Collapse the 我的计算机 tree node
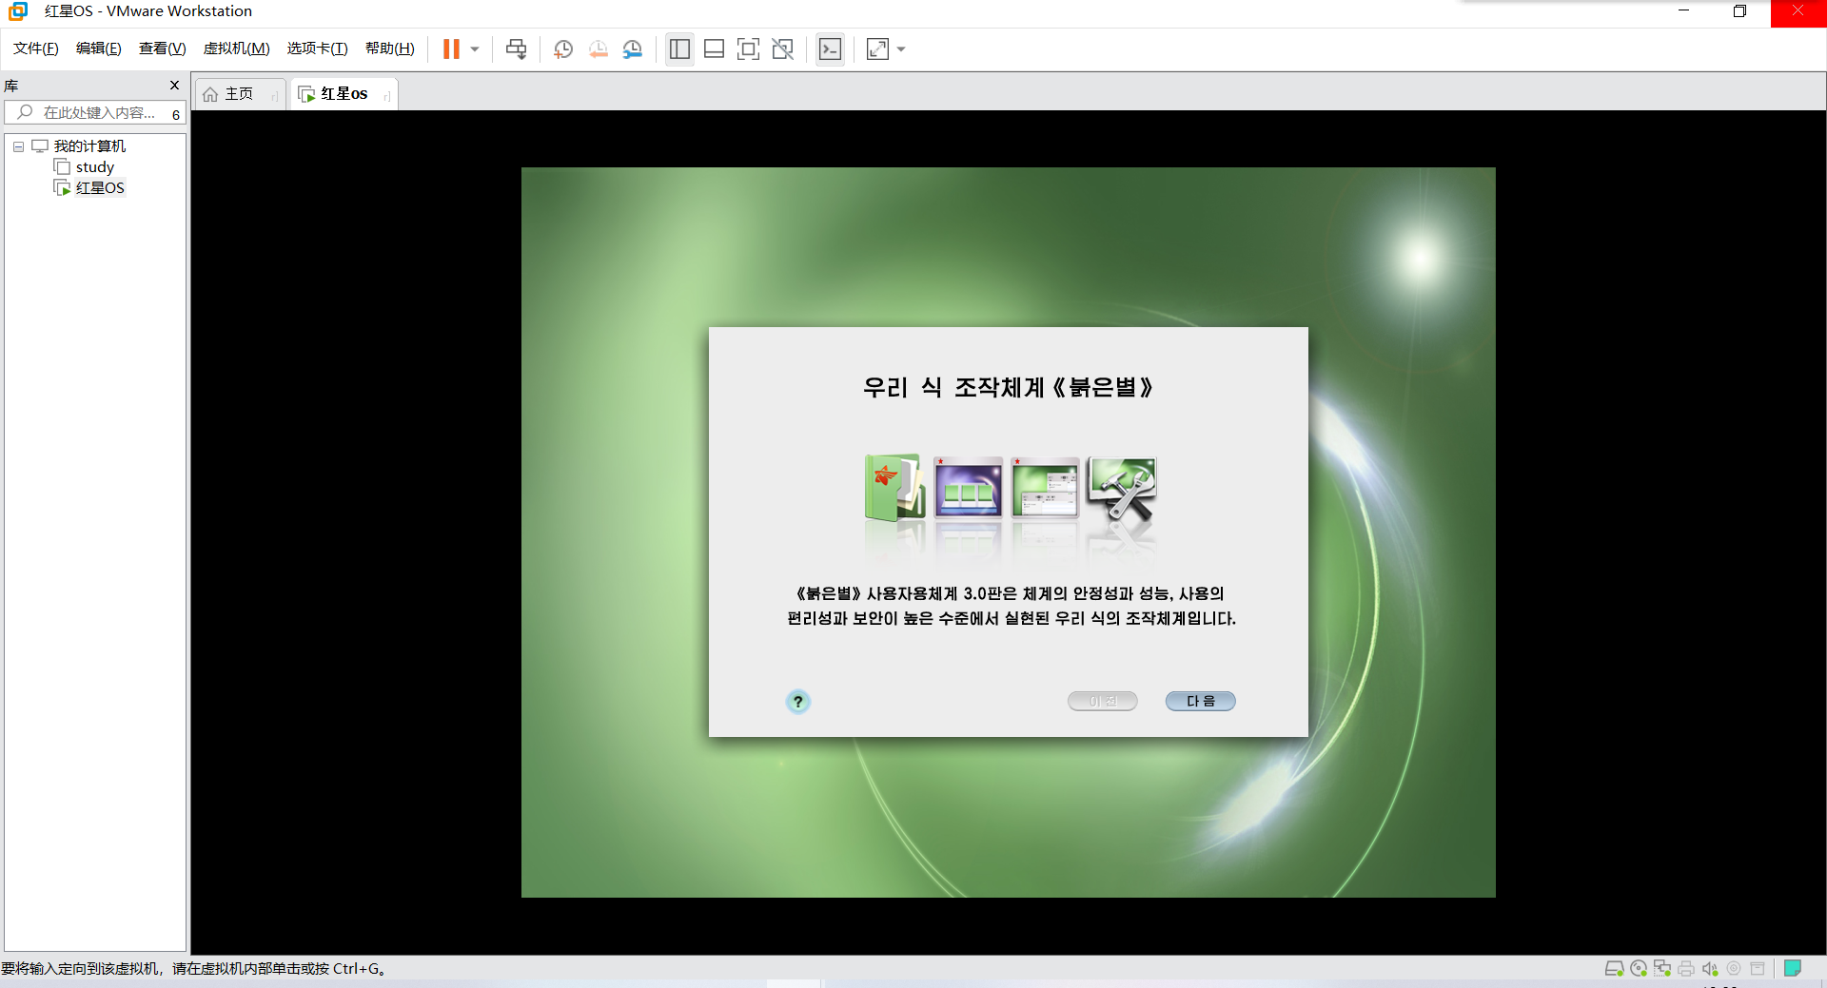 (18, 146)
